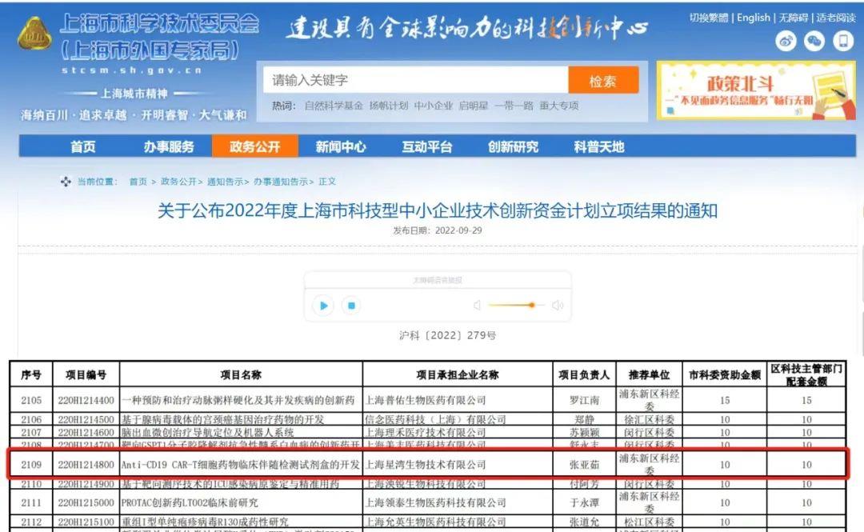
Task: Open the 新闻中心 navigation tab
Action: (x=341, y=146)
